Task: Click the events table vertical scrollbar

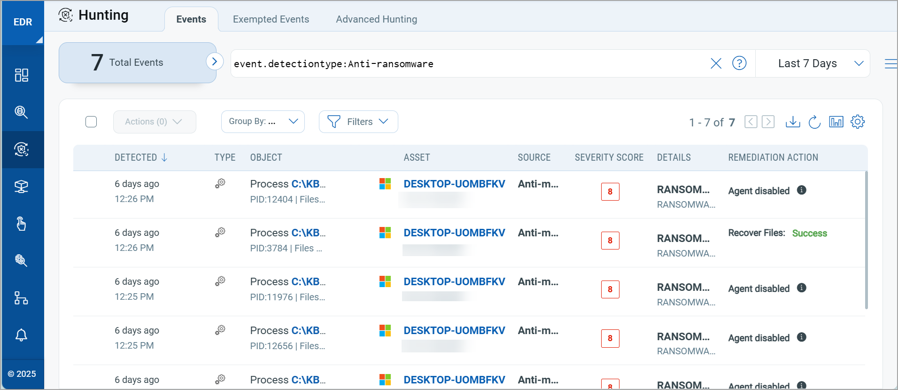Action: (x=866, y=240)
